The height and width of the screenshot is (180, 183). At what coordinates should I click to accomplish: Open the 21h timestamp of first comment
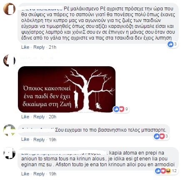click(x=53, y=47)
